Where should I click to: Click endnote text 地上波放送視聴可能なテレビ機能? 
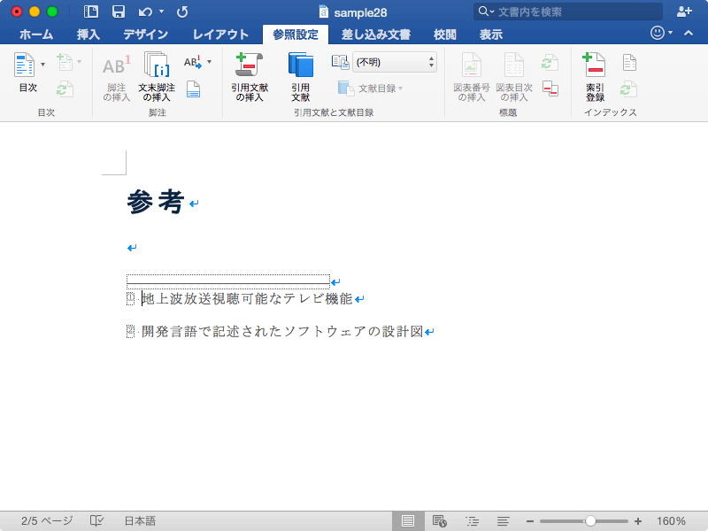(247, 298)
